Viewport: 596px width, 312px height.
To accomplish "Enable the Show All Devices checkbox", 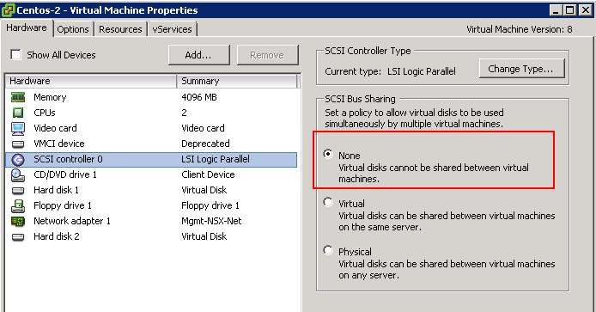I will 15,55.
